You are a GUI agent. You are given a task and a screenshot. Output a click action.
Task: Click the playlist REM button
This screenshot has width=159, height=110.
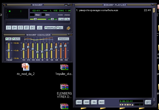pos(86,102)
